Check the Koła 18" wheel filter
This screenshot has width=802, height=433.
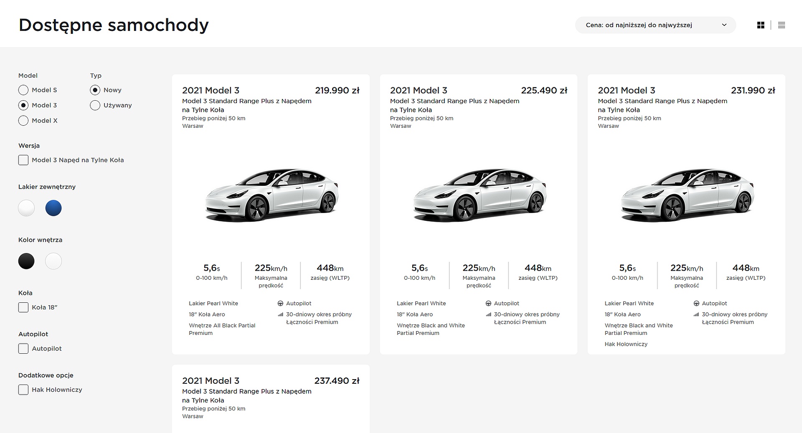click(23, 307)
